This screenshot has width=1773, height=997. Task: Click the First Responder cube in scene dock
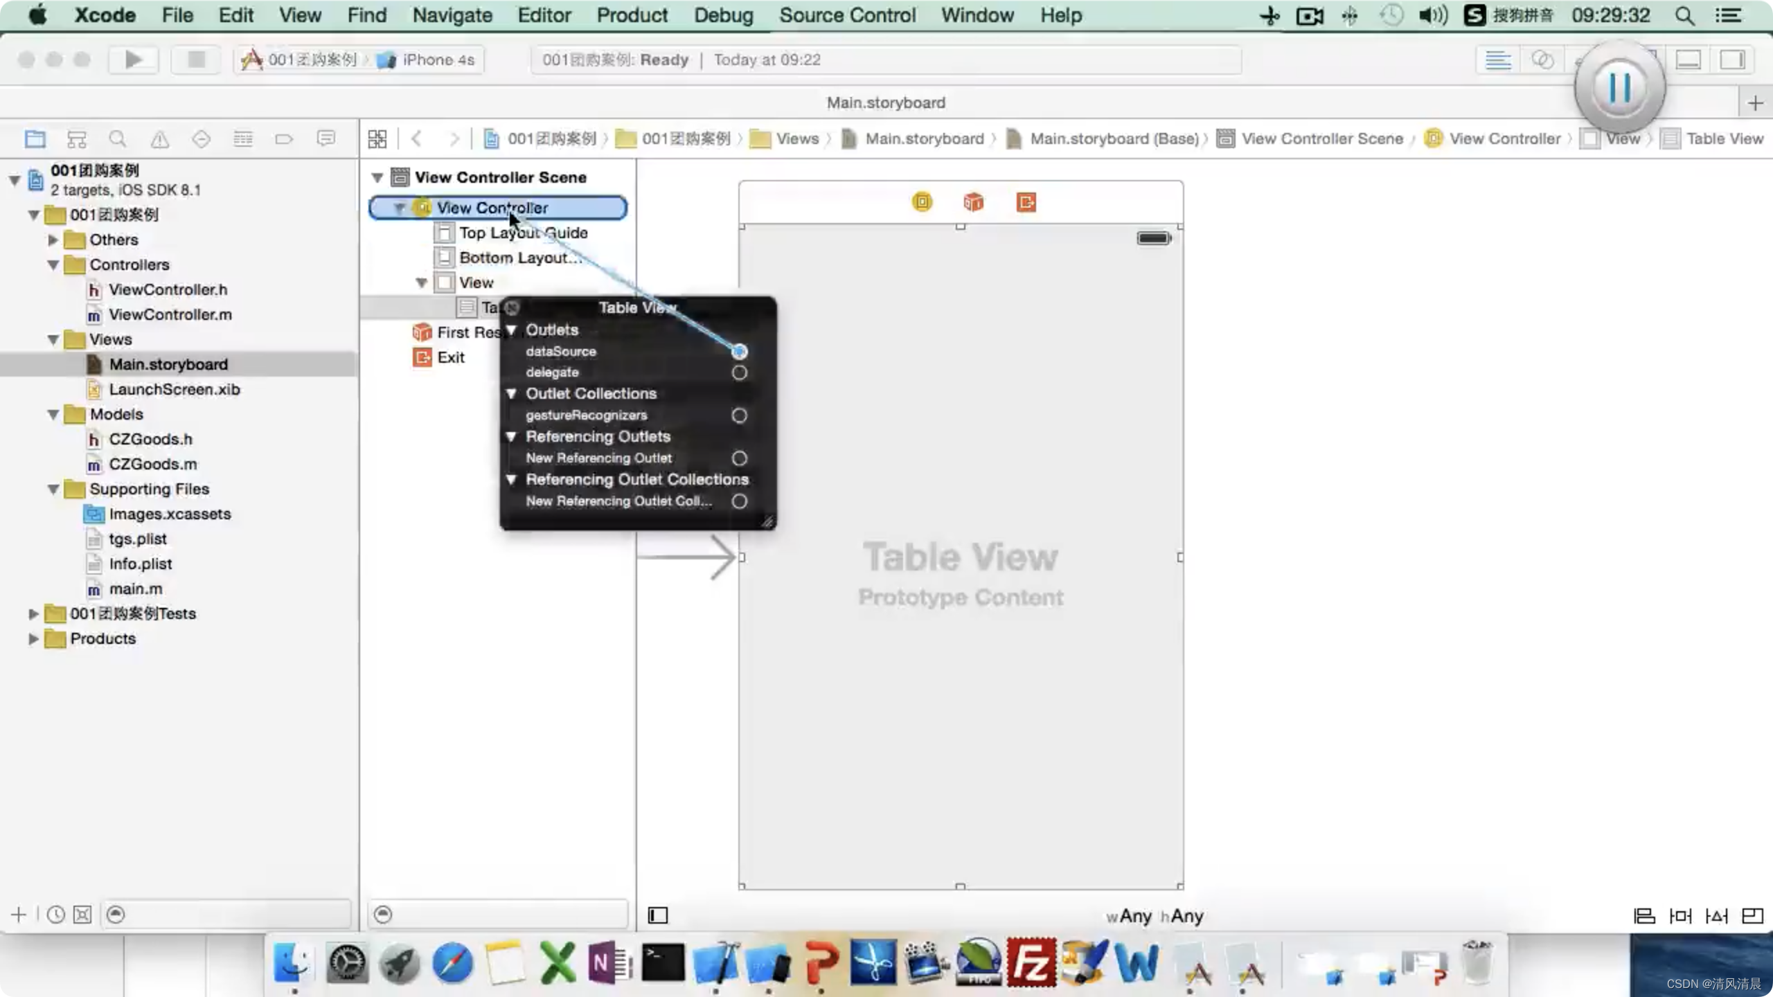point(973,202)
